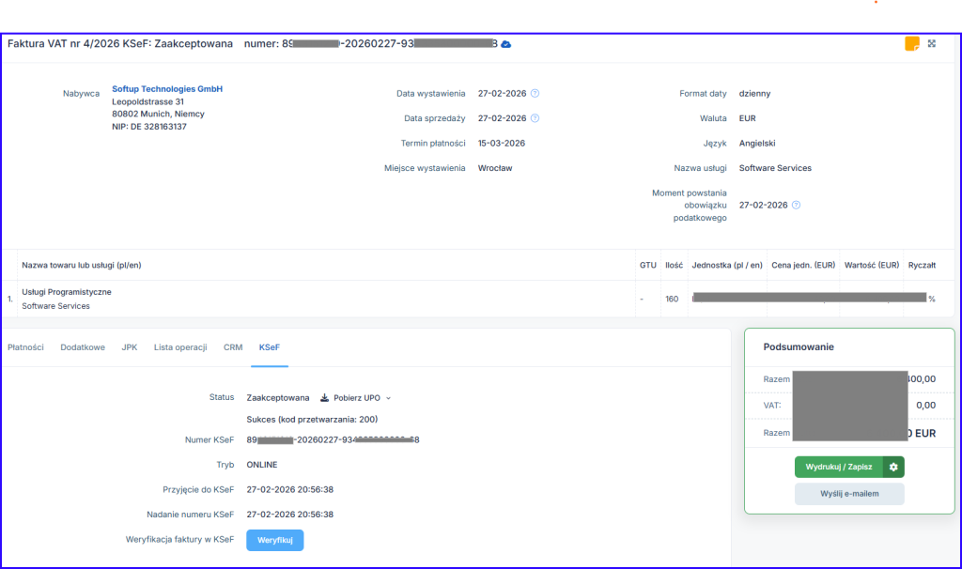
Task: Click help icon next to Data sprzedaży
Action: click(x=535, y=118)
